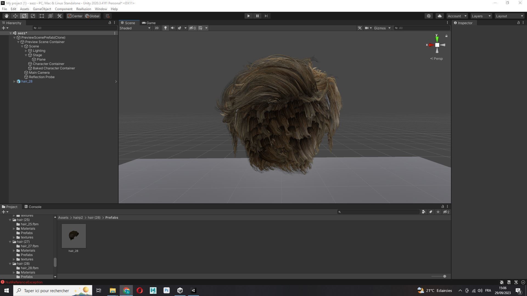This screenshot has width=527, height=296.
Task: Toggle 2D view mode
Action: pos(156,28)
